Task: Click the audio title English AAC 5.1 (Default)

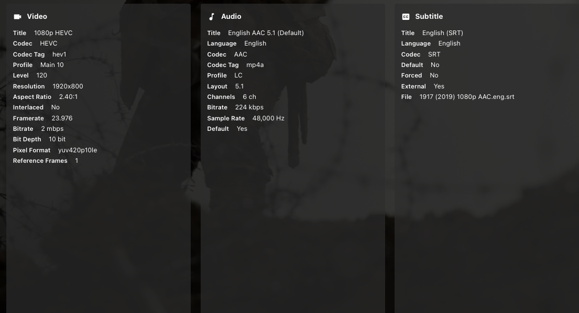Action: click(266, 33)
